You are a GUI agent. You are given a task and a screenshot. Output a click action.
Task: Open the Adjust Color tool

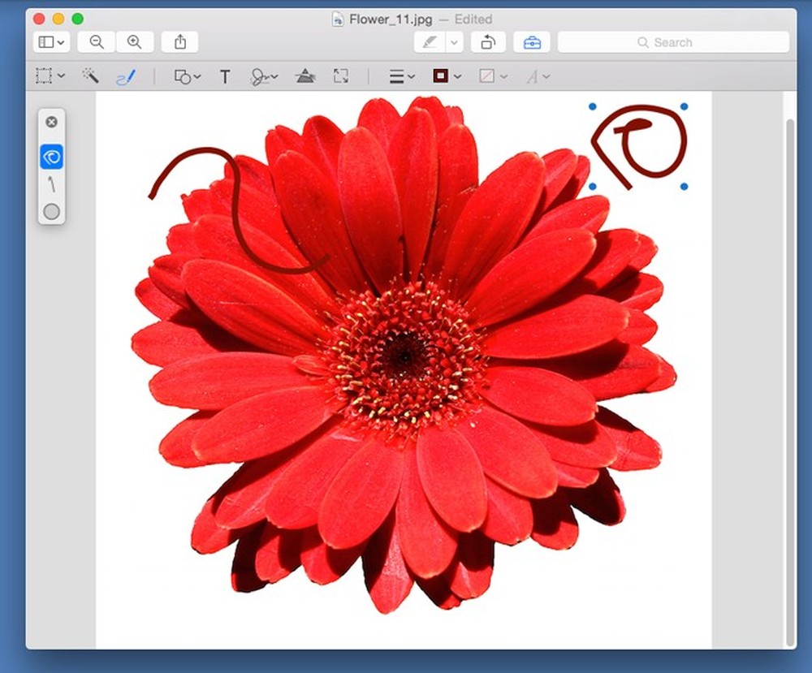click(x=306, y=75)
